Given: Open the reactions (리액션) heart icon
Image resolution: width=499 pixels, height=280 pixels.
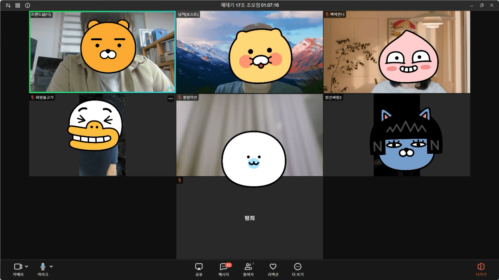Looking at the screenshot, I should pos(273,269).
